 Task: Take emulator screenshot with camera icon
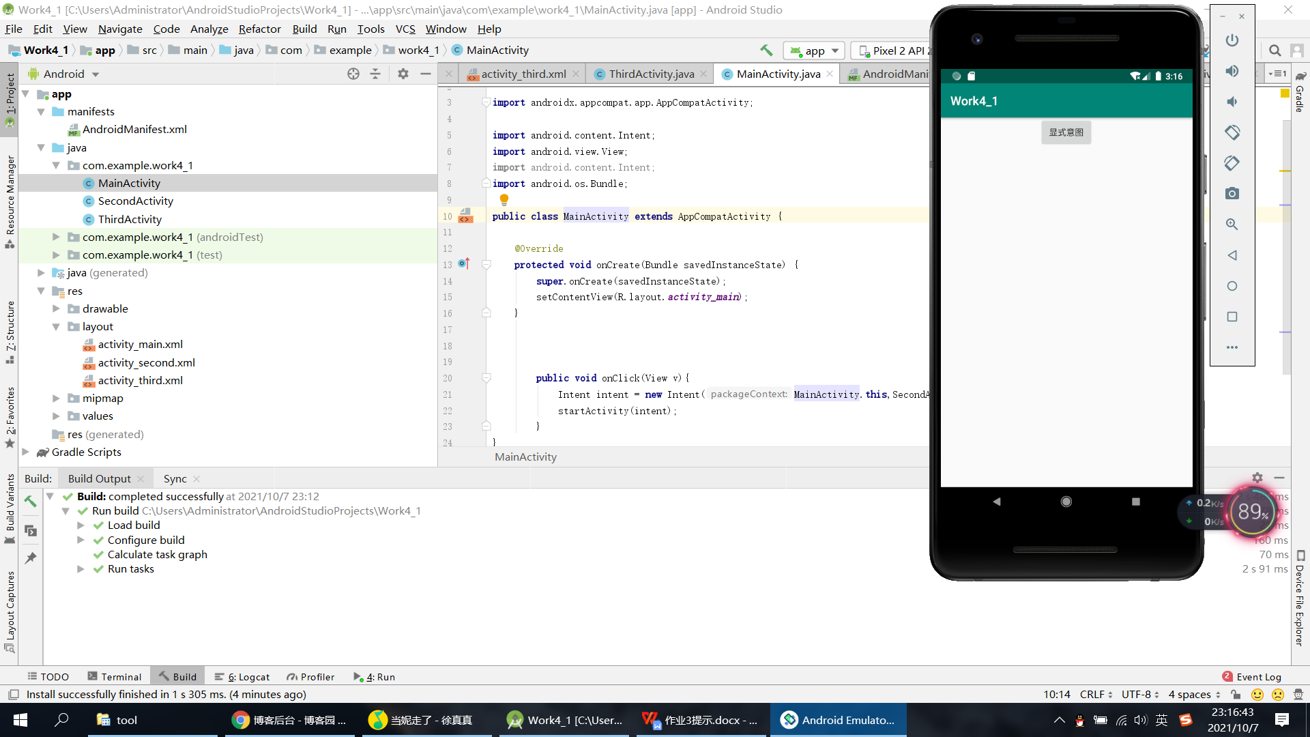1232,194
